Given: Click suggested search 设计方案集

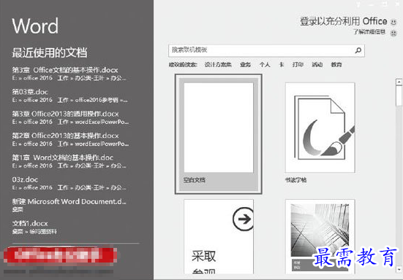Looking at the screenshot, I should coord(218,65).
